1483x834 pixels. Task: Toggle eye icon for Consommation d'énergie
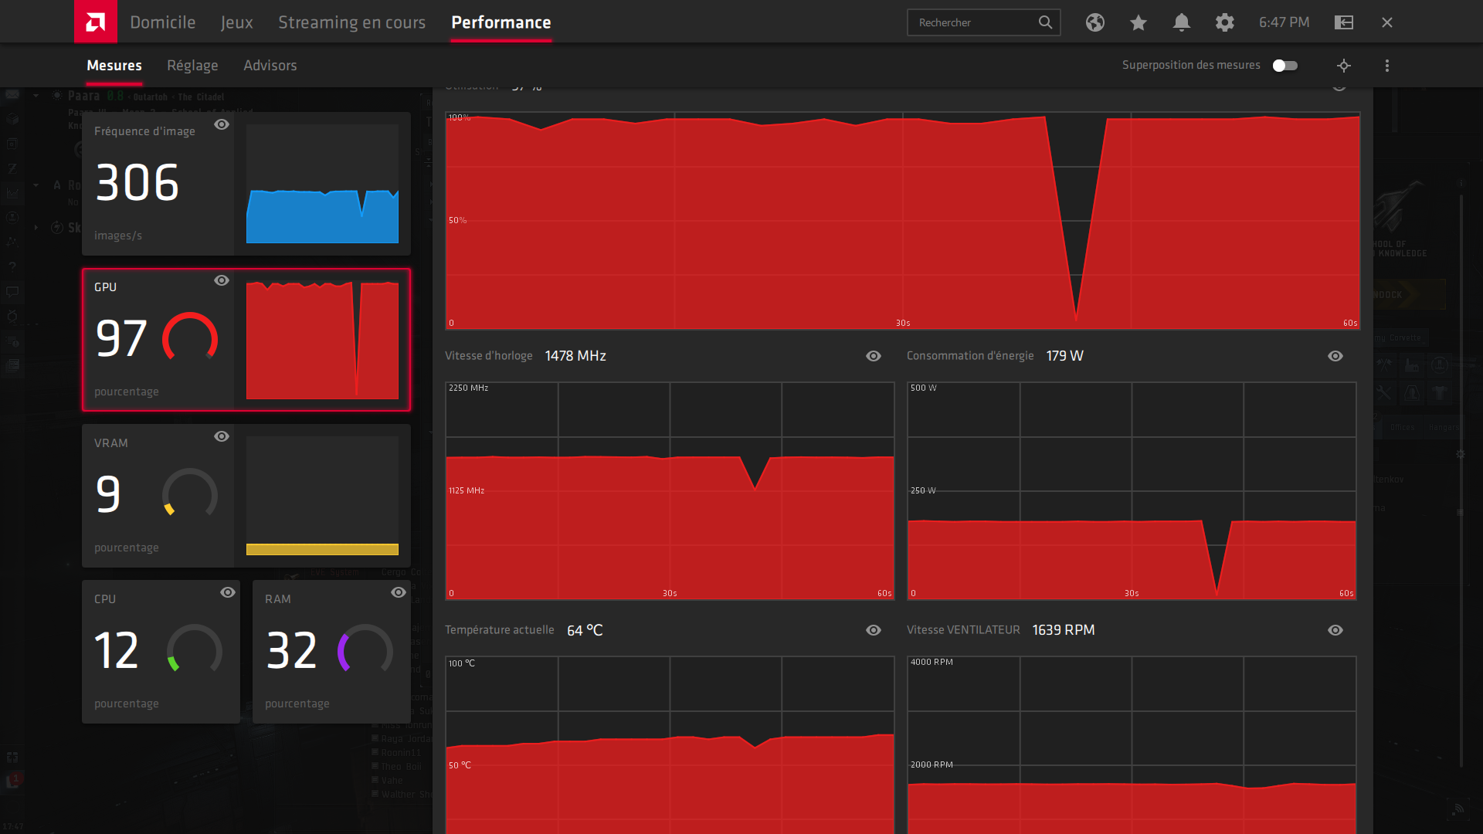point(1335,356)
